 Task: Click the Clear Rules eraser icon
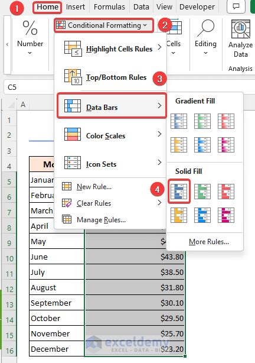tap(67, 203)
